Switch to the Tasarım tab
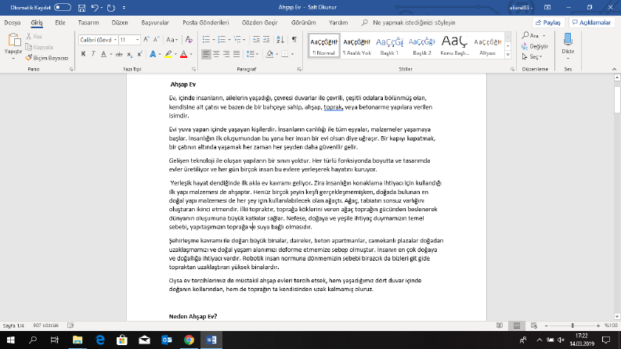 [x=88, y=23]
